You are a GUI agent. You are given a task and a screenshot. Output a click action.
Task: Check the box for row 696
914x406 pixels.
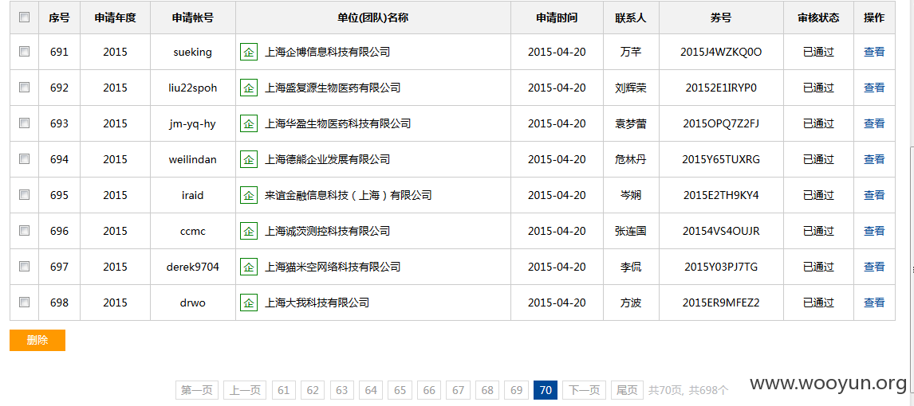pos(25,230)
